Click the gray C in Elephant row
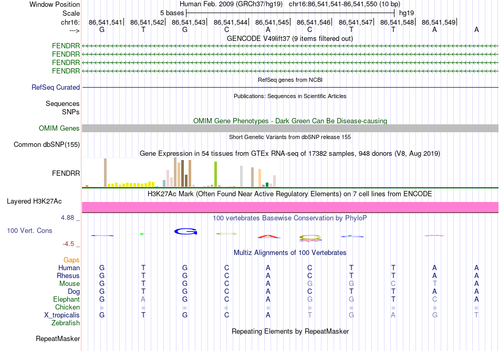 pos(435,299)
